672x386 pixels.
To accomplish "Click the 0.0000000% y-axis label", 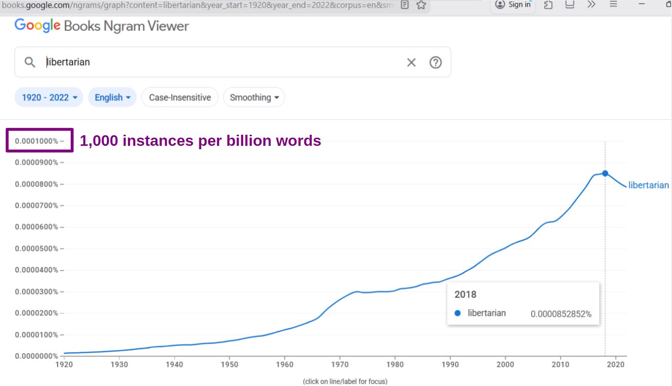I will click(x=36, y=356).
